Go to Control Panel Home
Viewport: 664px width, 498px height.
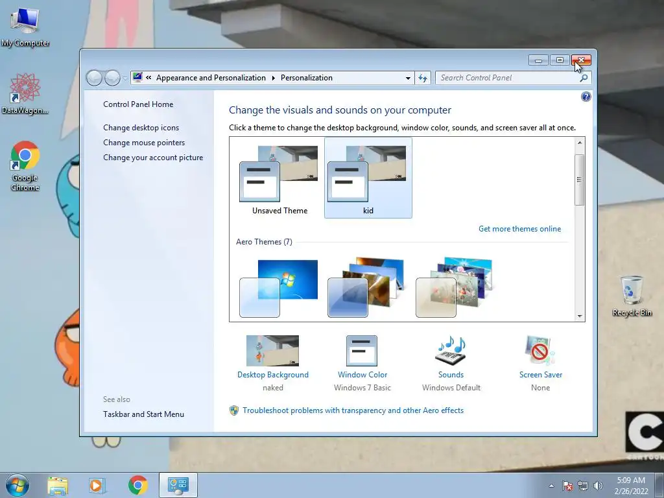coord(138,104)
